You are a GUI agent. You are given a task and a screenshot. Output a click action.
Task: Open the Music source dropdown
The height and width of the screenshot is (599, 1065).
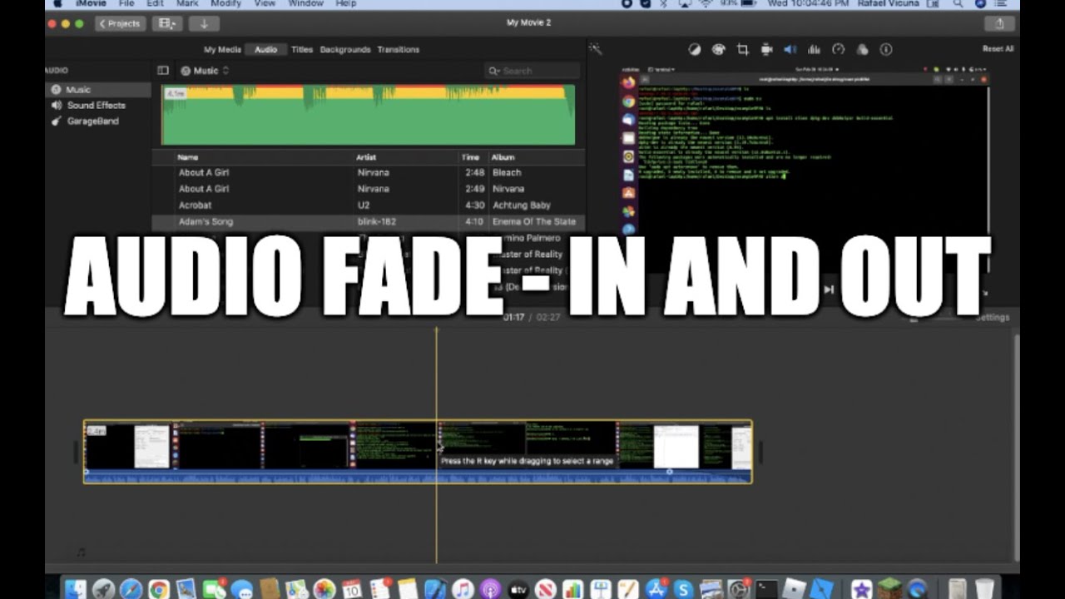coord(205,71)
